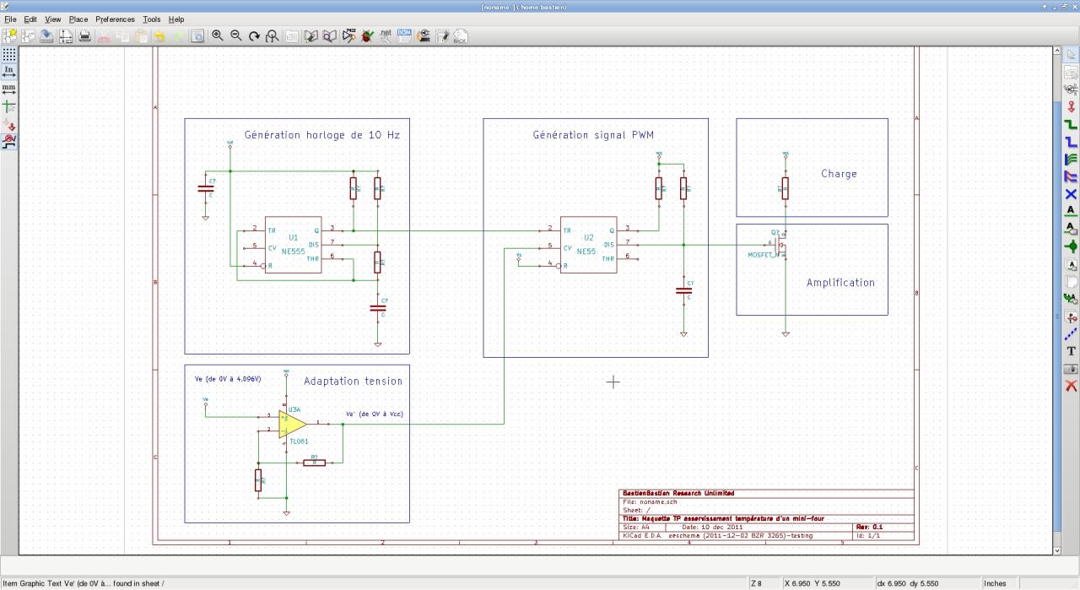
Task: Toggle grid visibility
Action: pos(8,54)
